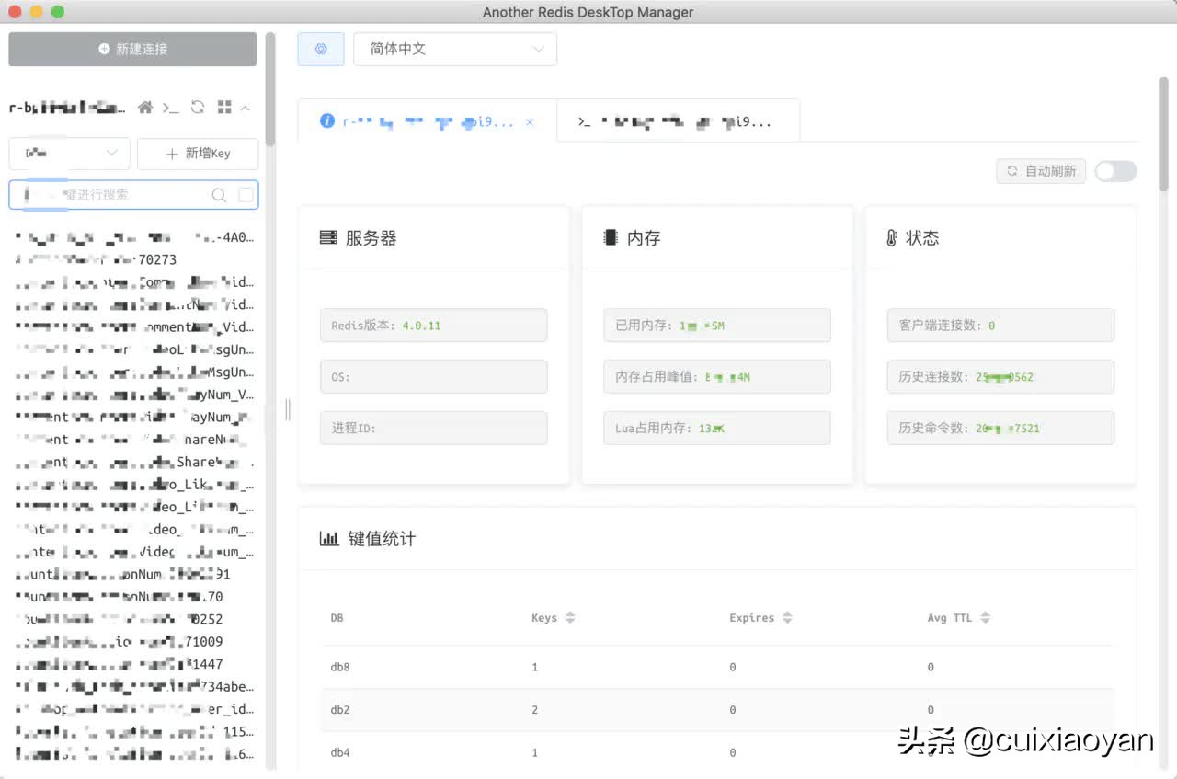Open the database selection dropdown in the sidebar

pos(69,154)
